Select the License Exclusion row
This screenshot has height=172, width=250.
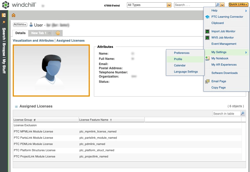(x=127, y=125)
